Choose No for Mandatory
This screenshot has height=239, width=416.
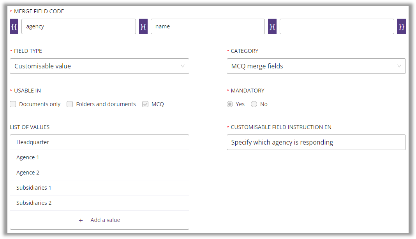click(254, 104)
